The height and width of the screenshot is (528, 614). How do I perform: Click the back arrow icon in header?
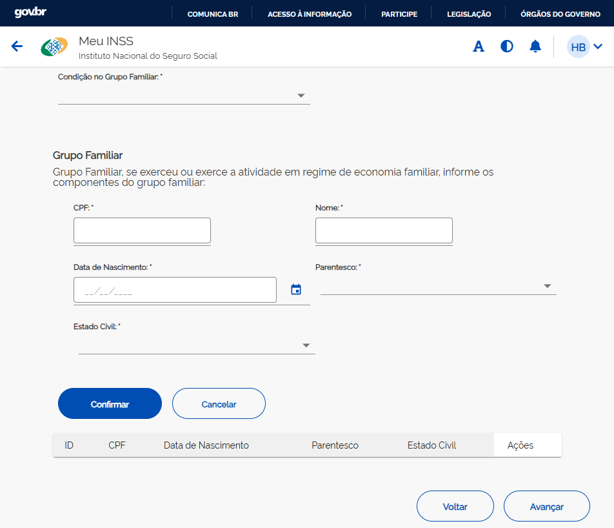point(17,46)
